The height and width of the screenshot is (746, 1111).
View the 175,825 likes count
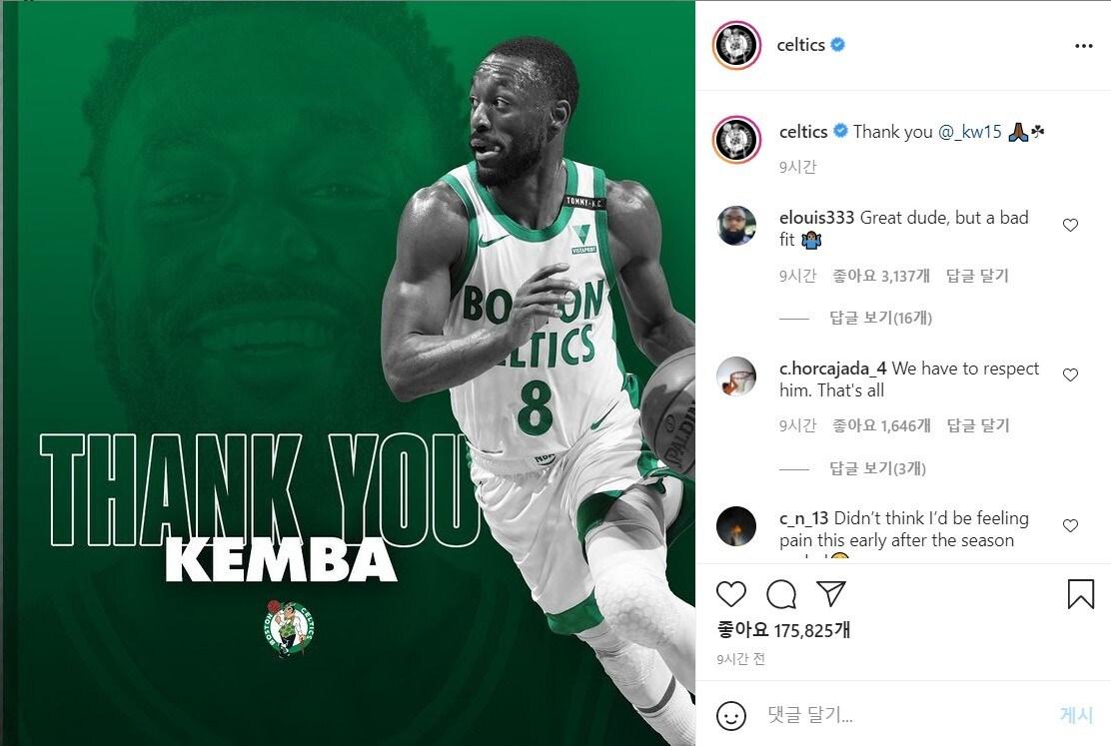(x=783, y=630)
